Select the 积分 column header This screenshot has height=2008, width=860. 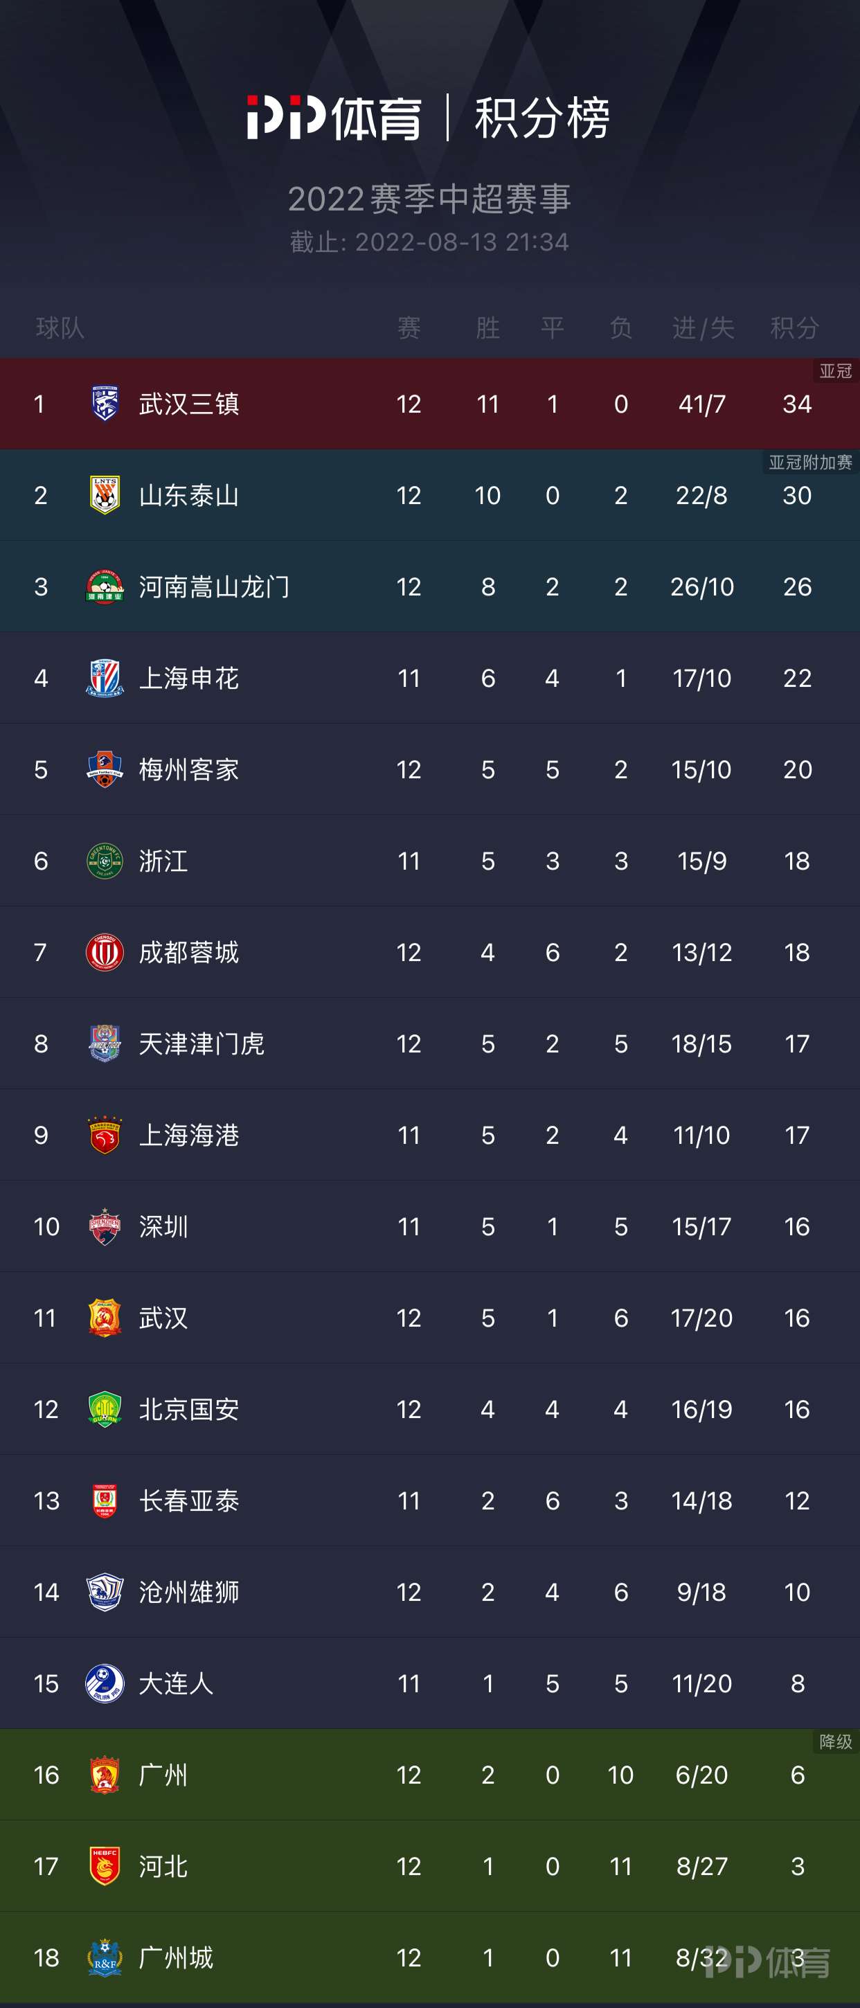794,328
